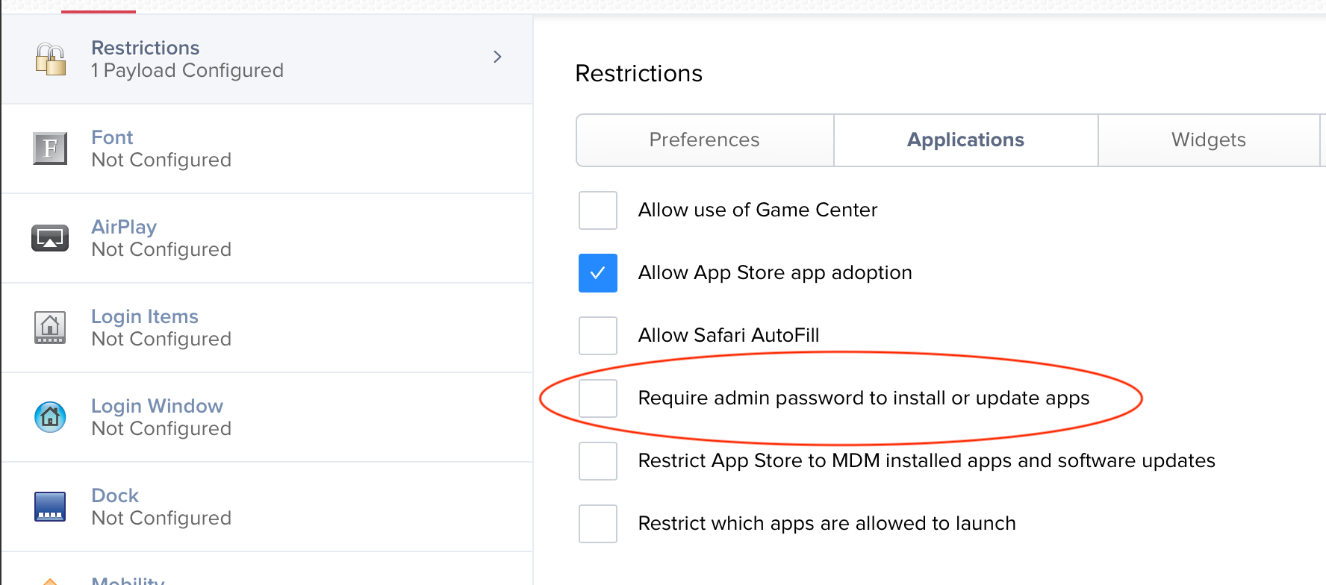Image resolution: width=1326 pixels, height=585 pixels.
Task: Uncheck Allow App Store app adoption
Action: (x=598, y=273)
